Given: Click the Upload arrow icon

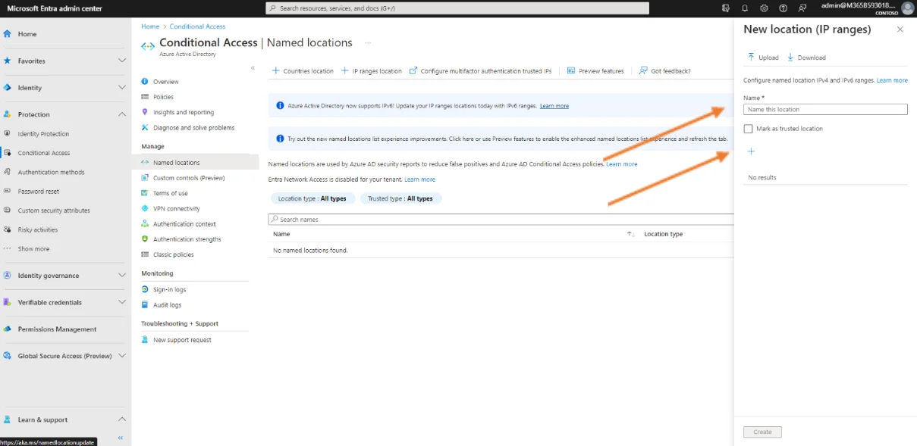Looking at the screenshot, I should (751, 58).
